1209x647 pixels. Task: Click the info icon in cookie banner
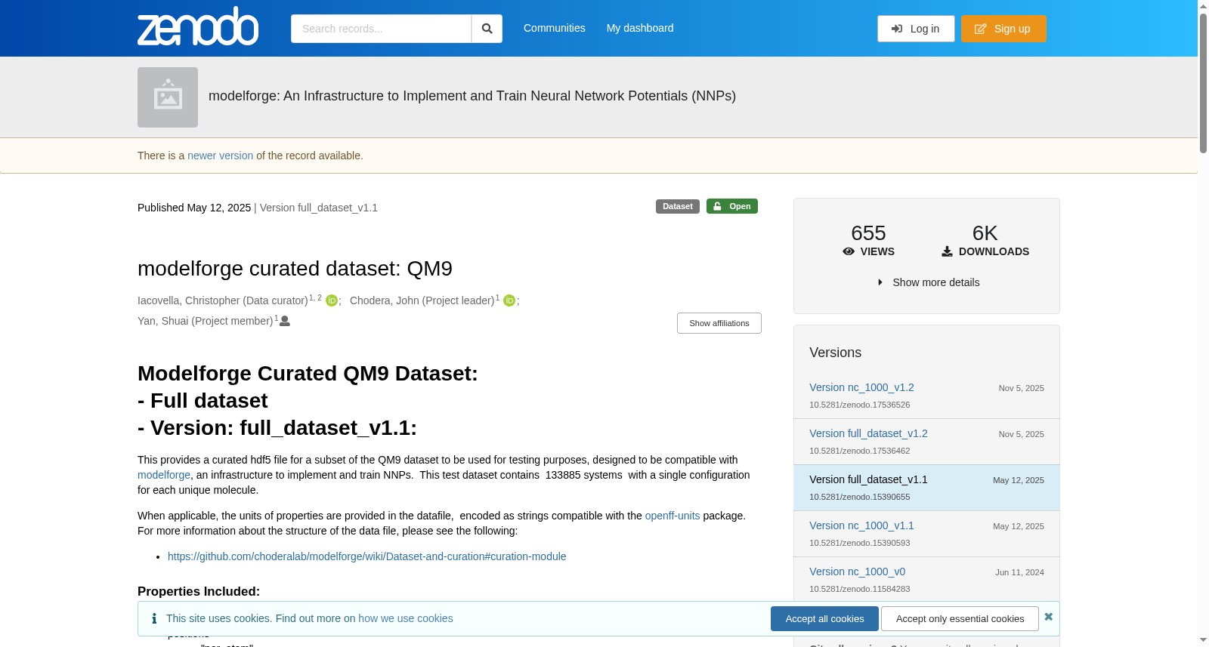pos(154,618)
